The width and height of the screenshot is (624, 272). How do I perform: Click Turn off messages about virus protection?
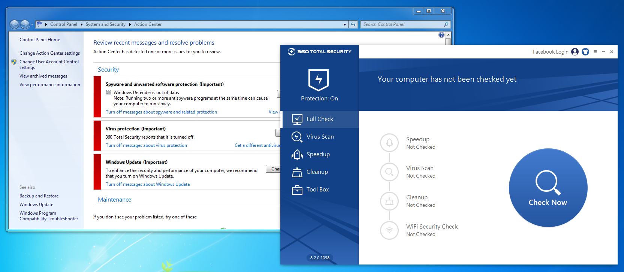click(146, 145)
